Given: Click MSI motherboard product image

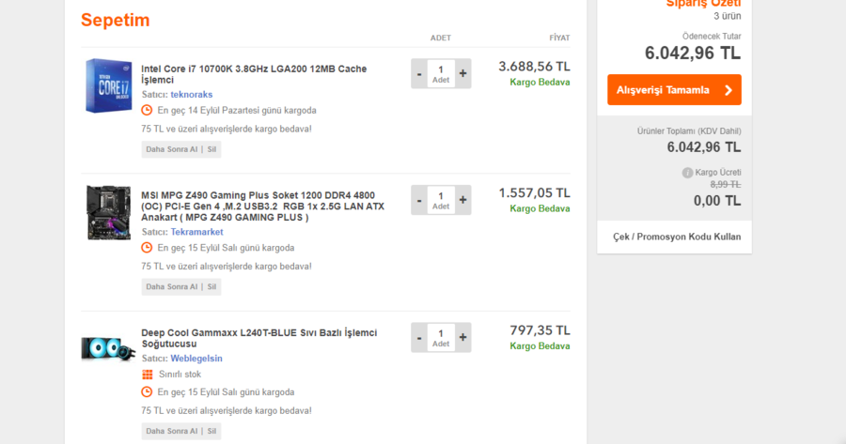Looking at the screenshot, I should (x=108, y=212).
